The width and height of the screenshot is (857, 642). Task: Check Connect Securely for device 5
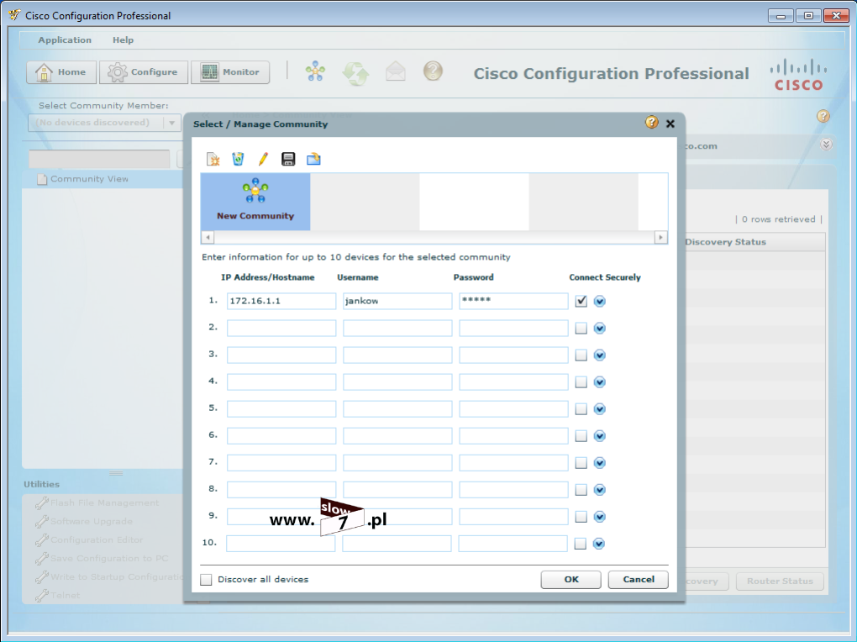pos(581,409)
